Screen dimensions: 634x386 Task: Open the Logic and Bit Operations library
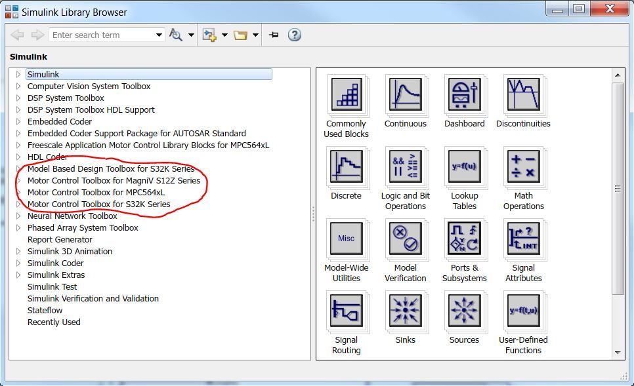click(x=405, y=166)
